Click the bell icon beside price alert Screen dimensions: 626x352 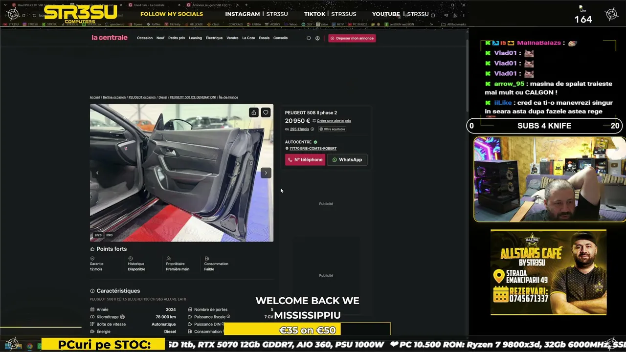314,121
